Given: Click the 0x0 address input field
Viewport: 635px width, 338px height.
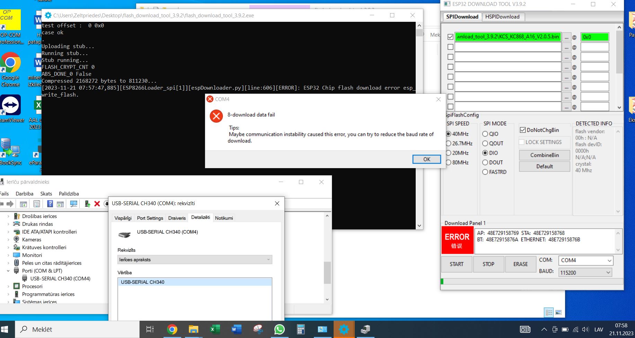Looking at the screenshot, I should [594, 37].
